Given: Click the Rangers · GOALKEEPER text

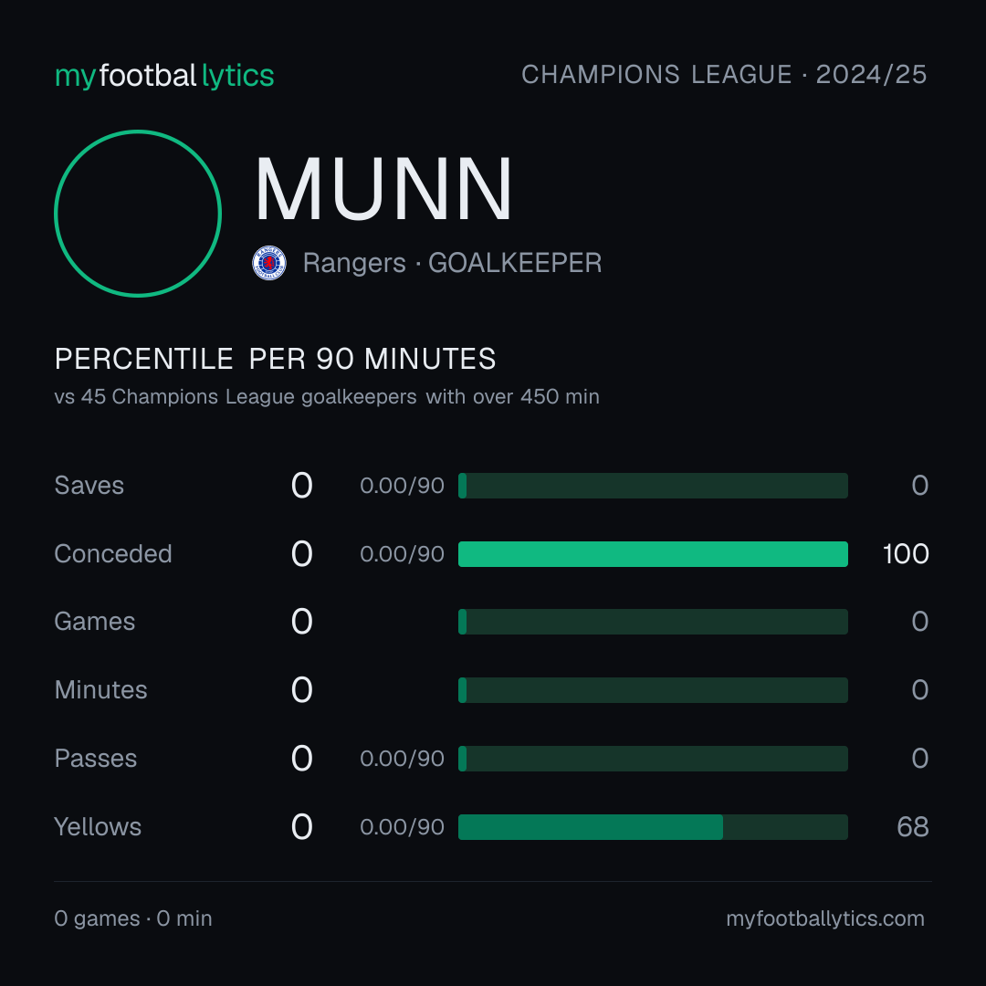Looking at the screenshot, I should 452,263.
